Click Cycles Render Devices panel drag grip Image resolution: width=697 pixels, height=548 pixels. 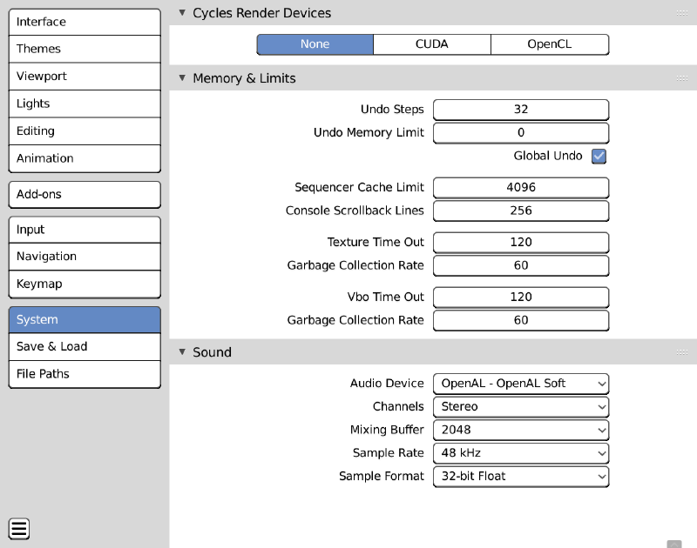(682, 13)
